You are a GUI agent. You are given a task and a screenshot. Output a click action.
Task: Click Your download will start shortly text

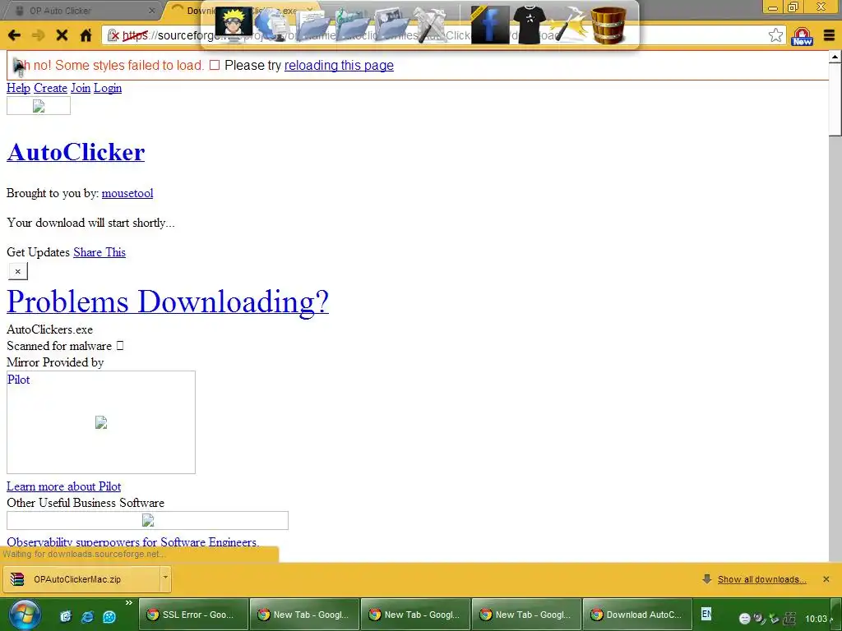point(90,223)
